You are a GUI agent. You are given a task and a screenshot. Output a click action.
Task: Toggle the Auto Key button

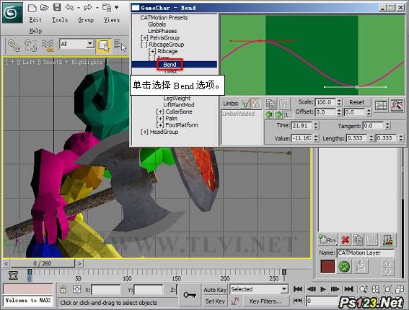tap(215, 290)
